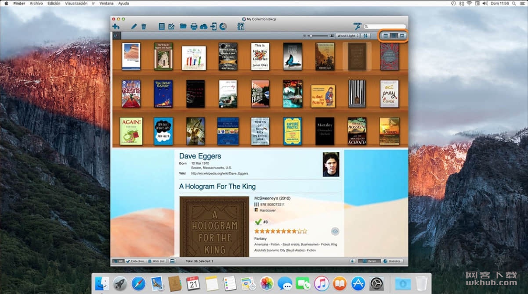
Task: Click the help notebook question mark icon
Action: (241, 27)
